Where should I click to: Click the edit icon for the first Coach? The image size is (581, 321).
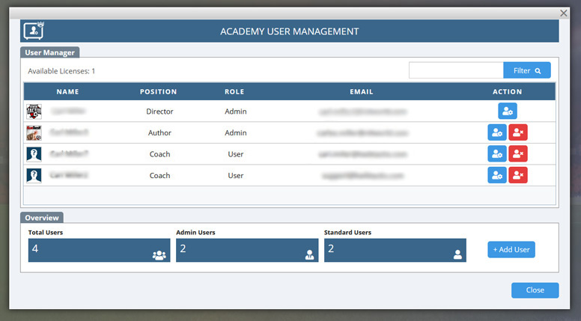point(496,154)
